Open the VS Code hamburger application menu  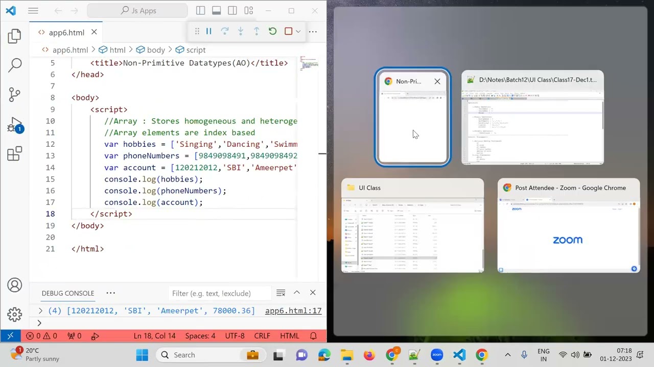pyautogui.click(x=33, y=11)
